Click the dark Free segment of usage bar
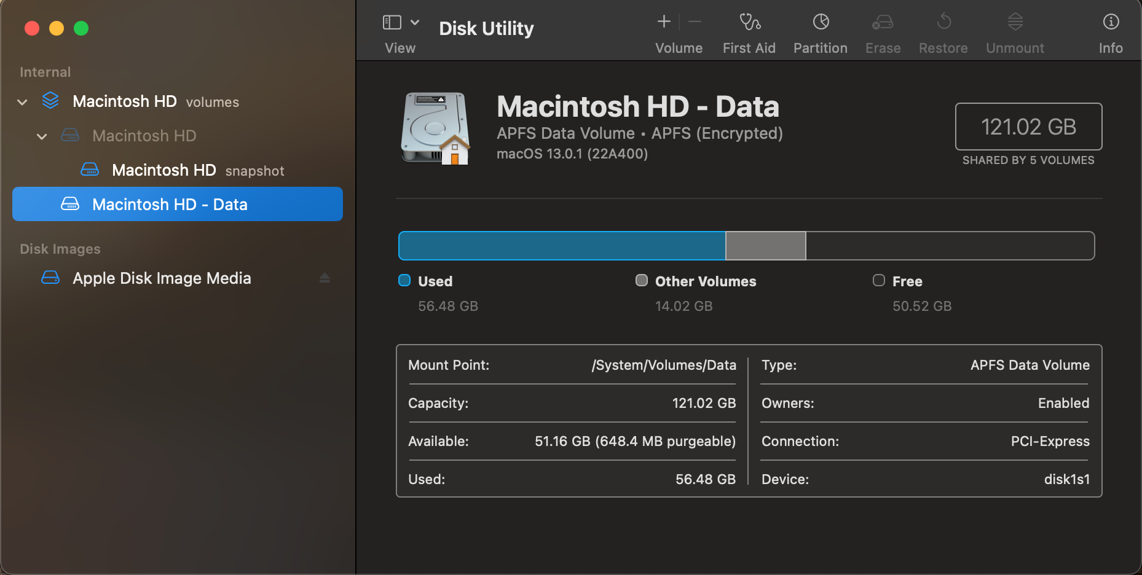This screenshot has width=1142, height=575. (x=950, y=246)
